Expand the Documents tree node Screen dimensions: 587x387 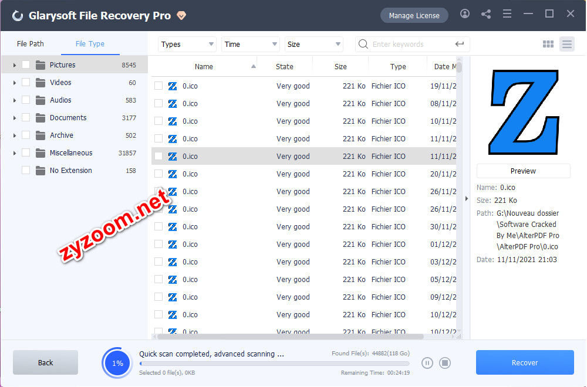coord(15,118)
